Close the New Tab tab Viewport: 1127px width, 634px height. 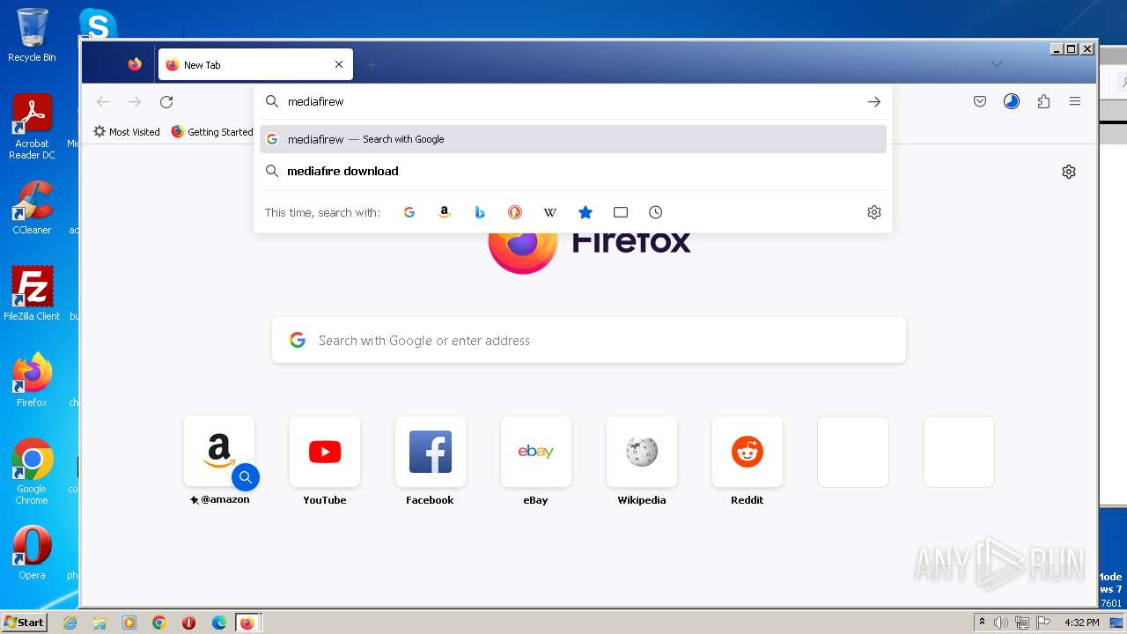point(339,64)
